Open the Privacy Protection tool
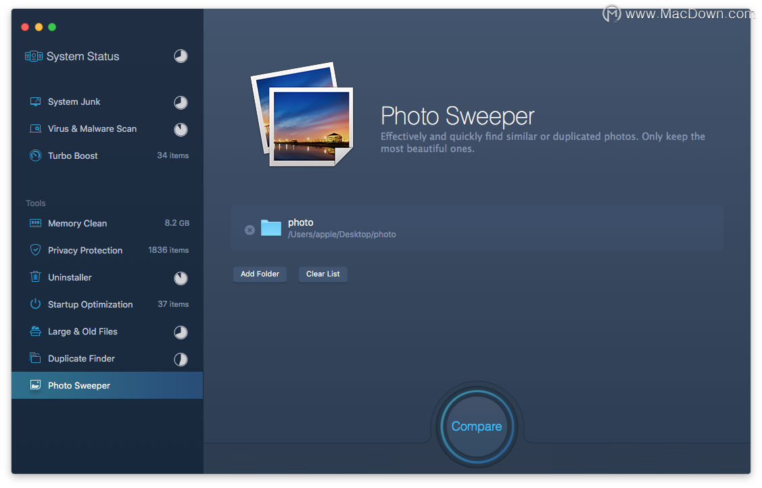The width and height of the screenshot is (762, 488). click(107, 250)
